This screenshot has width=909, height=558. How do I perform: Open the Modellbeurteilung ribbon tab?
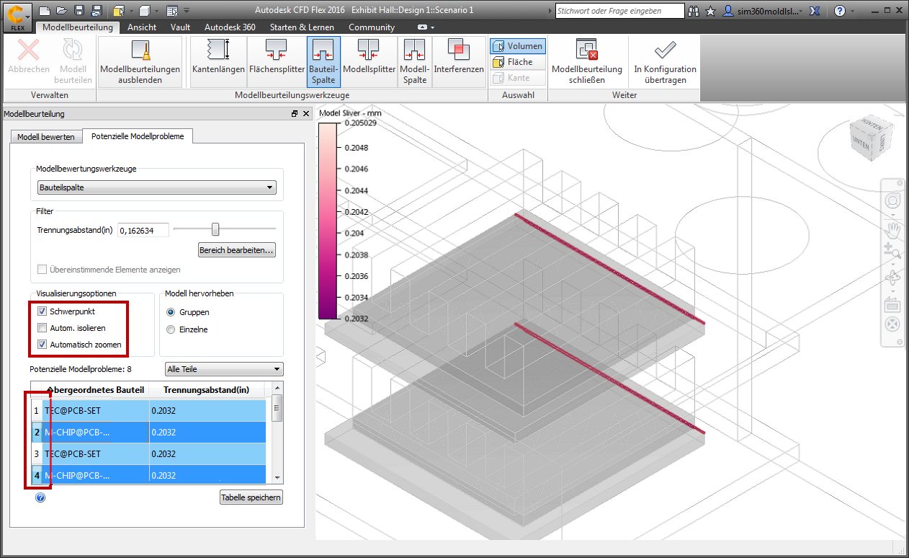point(78,27)
